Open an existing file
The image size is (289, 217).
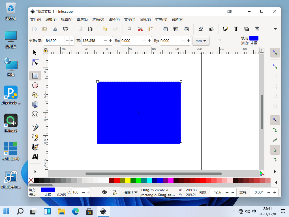click(45, 29)
